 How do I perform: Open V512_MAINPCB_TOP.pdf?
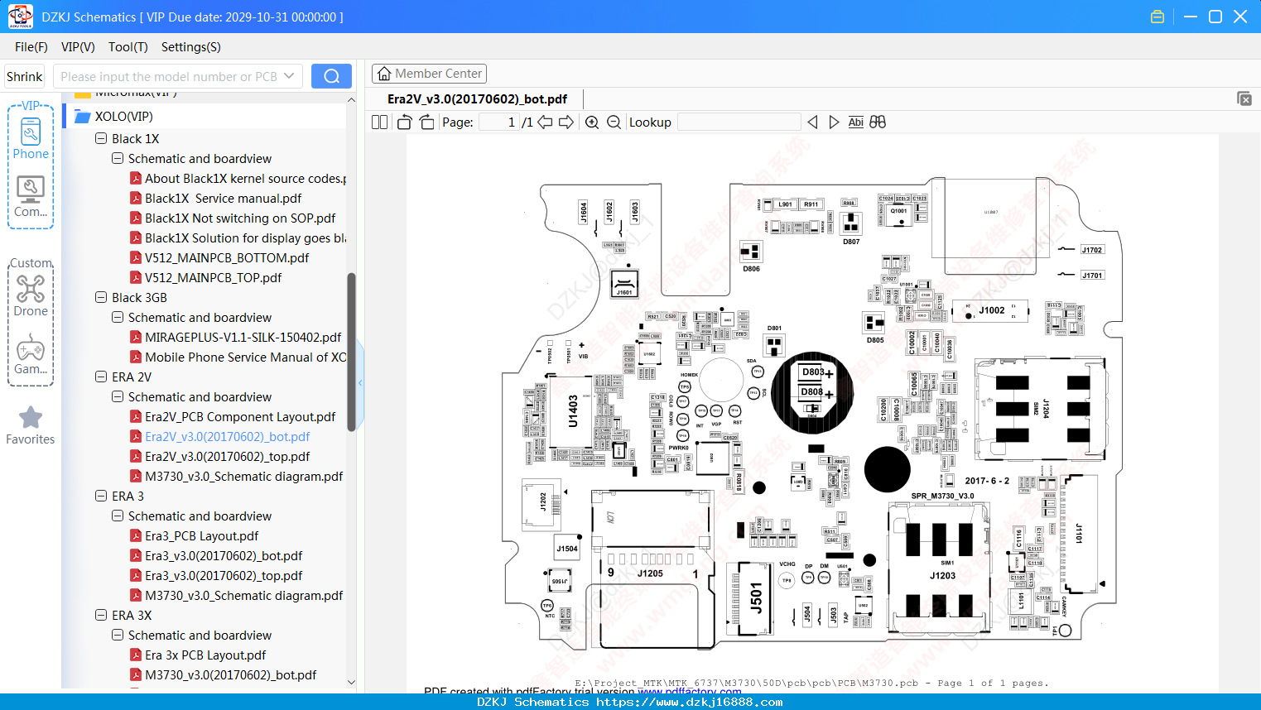(x=214, y=278)
